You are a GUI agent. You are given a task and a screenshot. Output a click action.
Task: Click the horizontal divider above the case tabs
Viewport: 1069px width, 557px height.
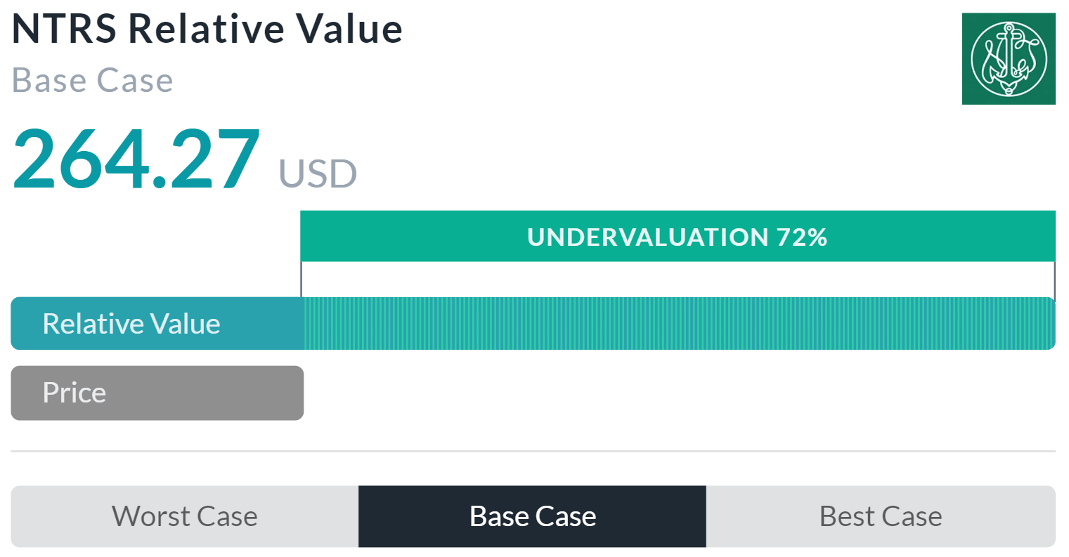tap(533, 451)
